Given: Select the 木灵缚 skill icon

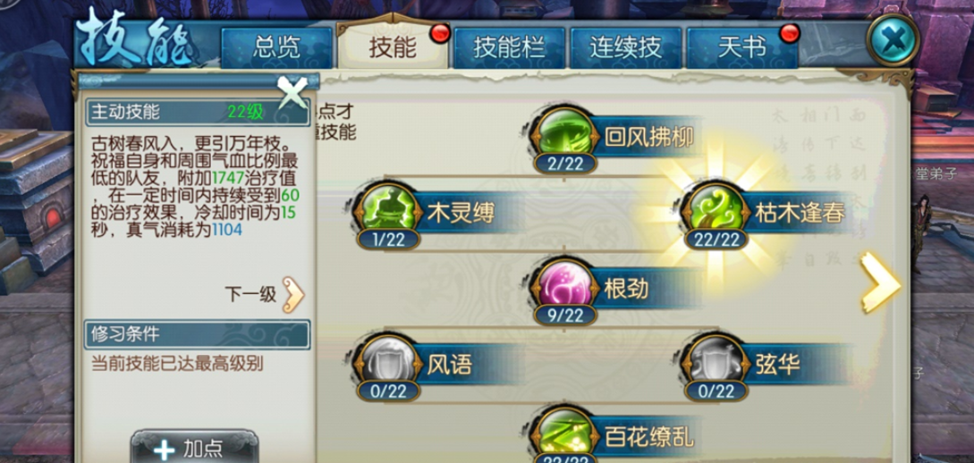Looking at the screenshot, I should tap(388, 210).
